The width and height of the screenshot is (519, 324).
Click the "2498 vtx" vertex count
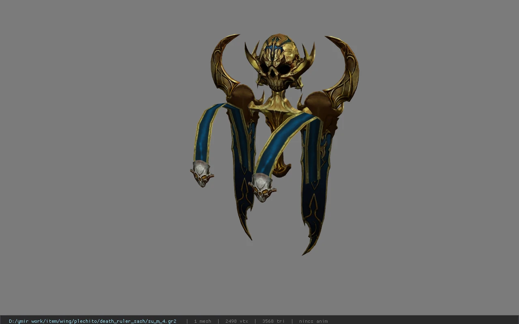[x=237, y=321]
